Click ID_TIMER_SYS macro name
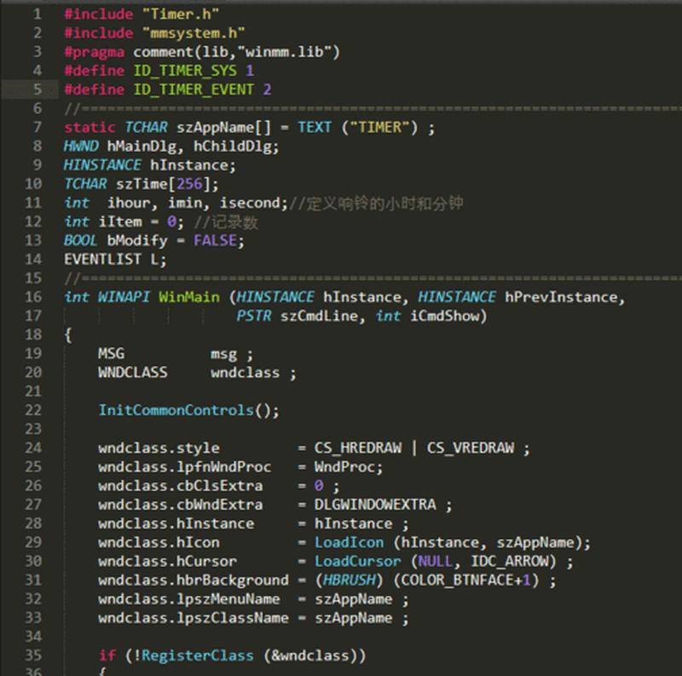Screen dimensions: 682x676 click(x=185, y=71)
